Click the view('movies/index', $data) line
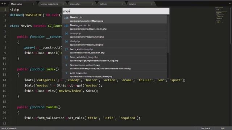Viewport: 232px width, 130px height. pyautogui.click(x=61, y=91)
